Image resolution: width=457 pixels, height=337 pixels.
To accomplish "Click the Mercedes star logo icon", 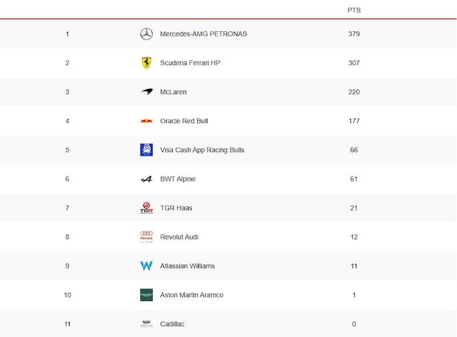I will (x=146, y=34).
